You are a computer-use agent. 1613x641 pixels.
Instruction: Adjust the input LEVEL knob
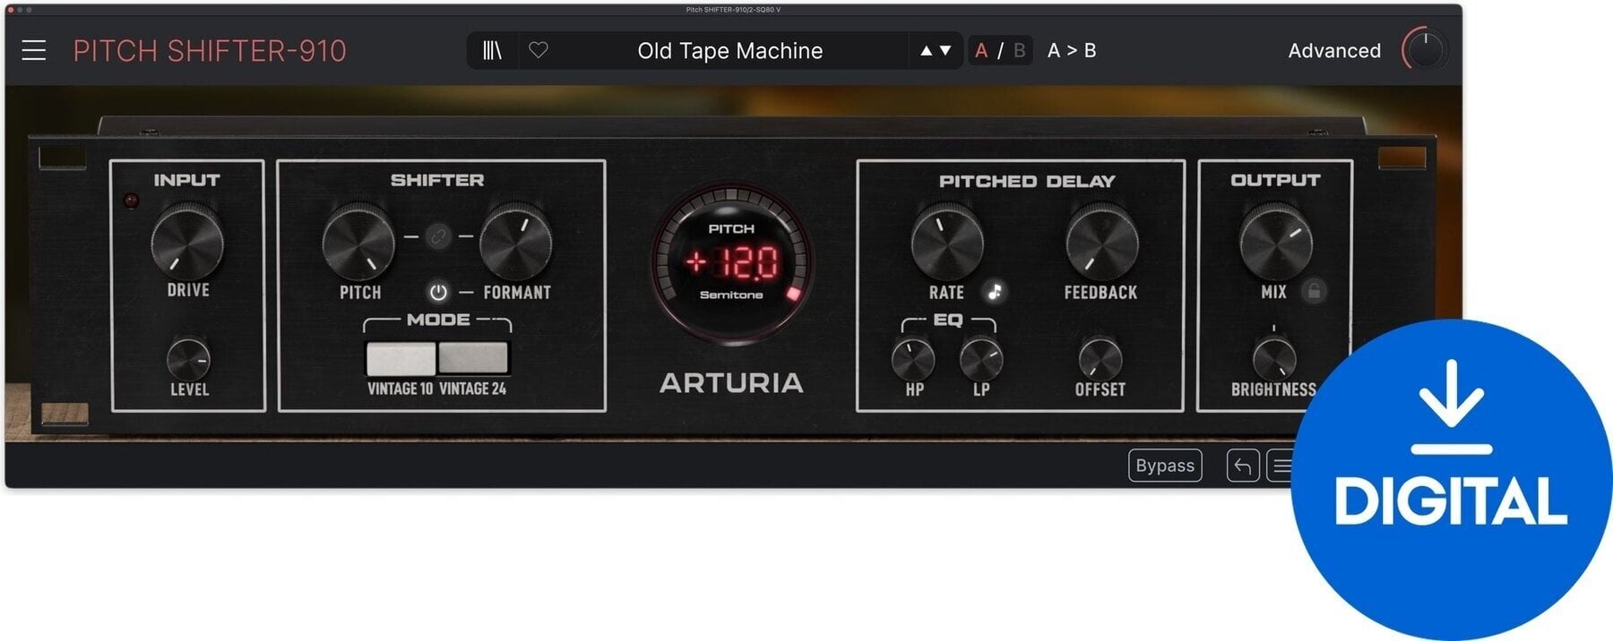tap(189, 360)
